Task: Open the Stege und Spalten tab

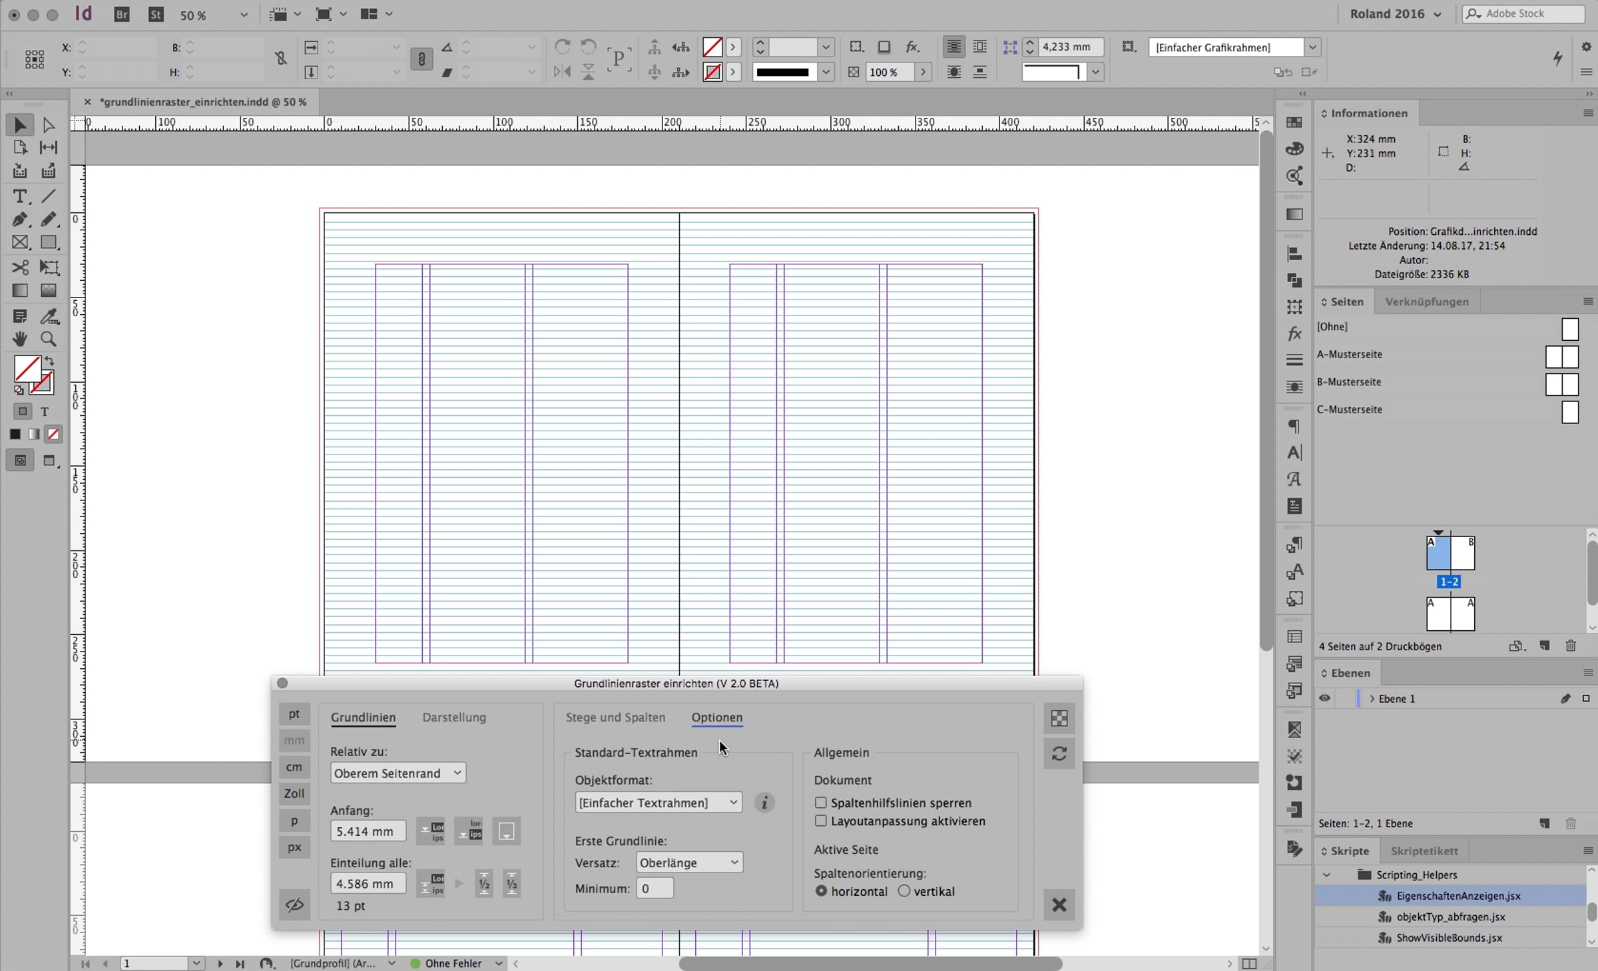Action: point(615,717)
